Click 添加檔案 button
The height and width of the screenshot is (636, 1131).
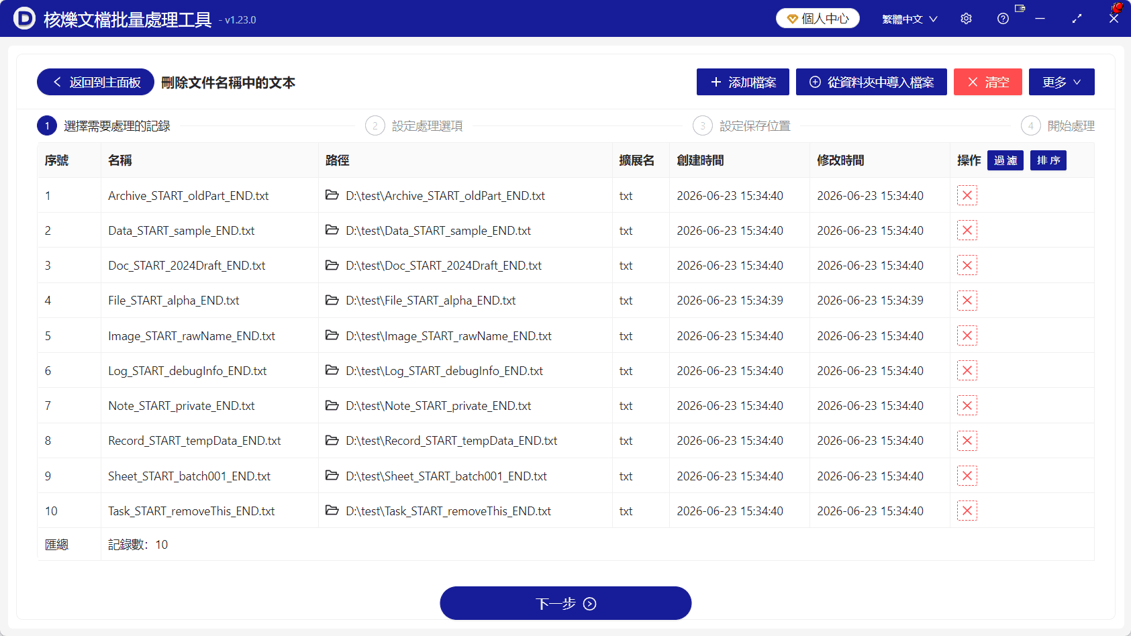tap(742, 82)
